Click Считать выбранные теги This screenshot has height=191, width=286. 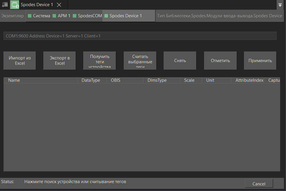[140, 60]
